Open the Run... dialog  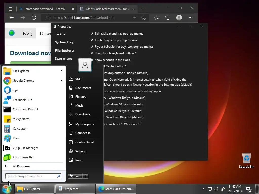84,160
